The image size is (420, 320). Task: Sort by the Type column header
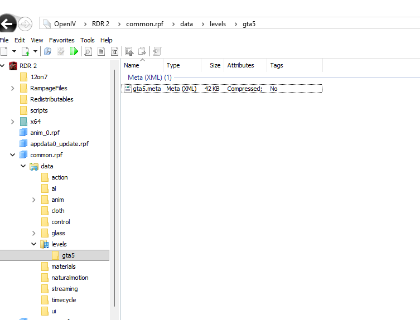pyautogui.click(x=182, y=65)
